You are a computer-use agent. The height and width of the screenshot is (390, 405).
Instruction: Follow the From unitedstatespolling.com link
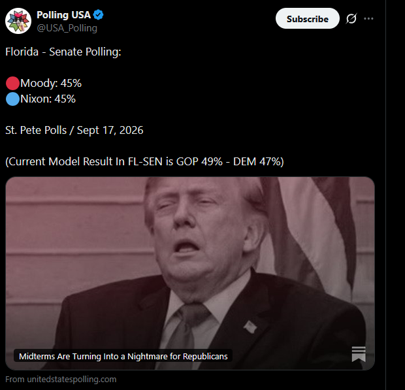pos(61,379)
